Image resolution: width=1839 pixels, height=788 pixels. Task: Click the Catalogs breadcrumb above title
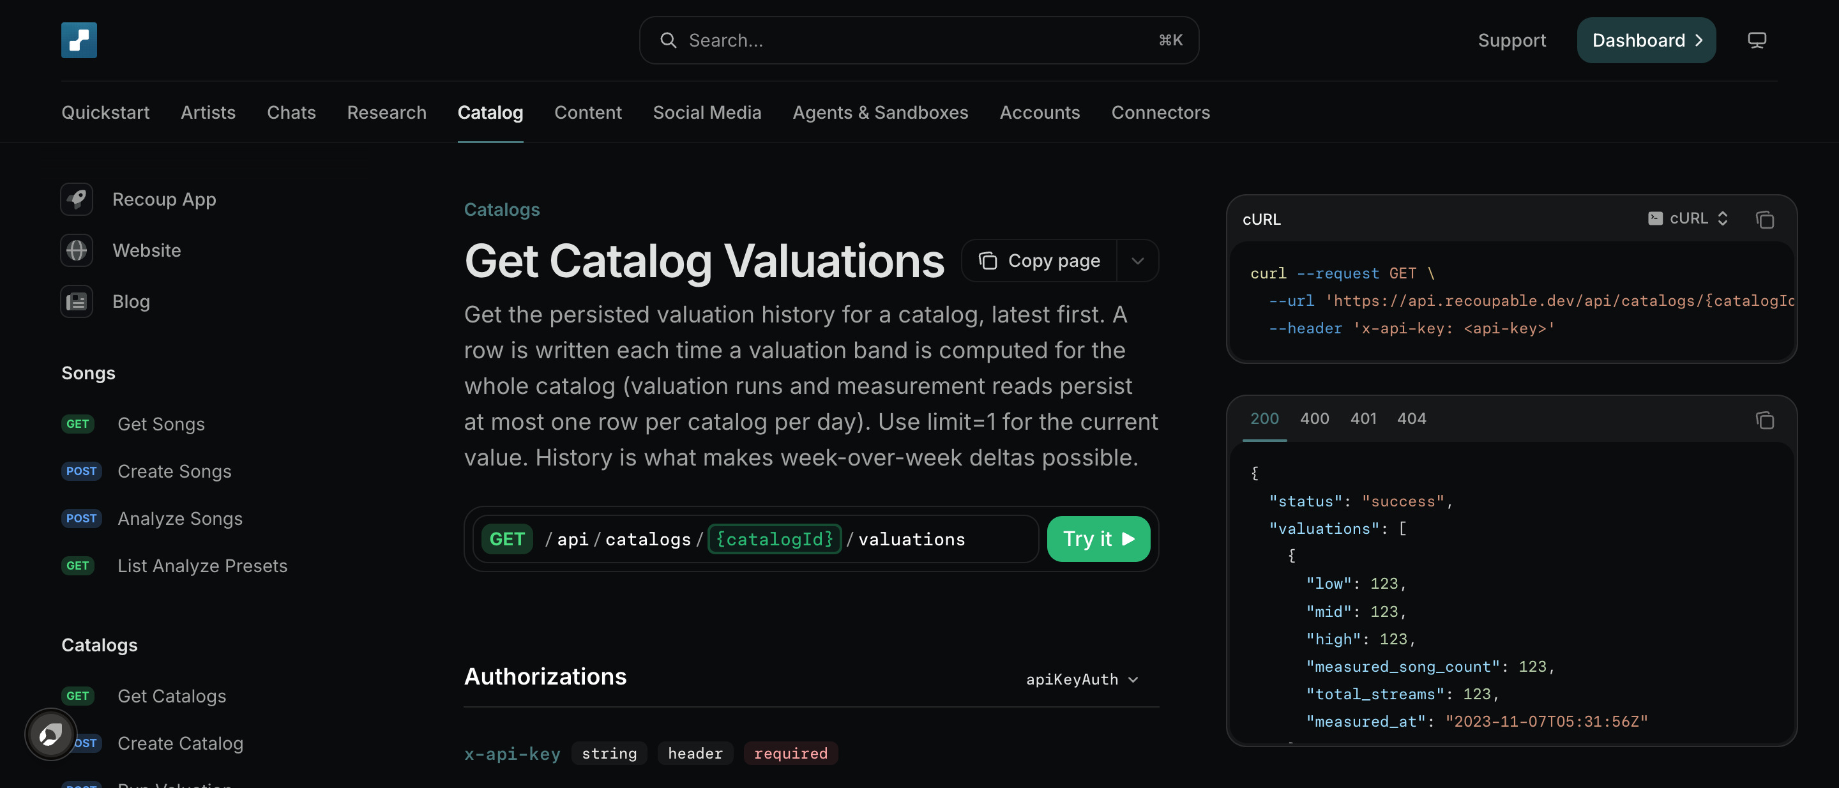point(502,209)
